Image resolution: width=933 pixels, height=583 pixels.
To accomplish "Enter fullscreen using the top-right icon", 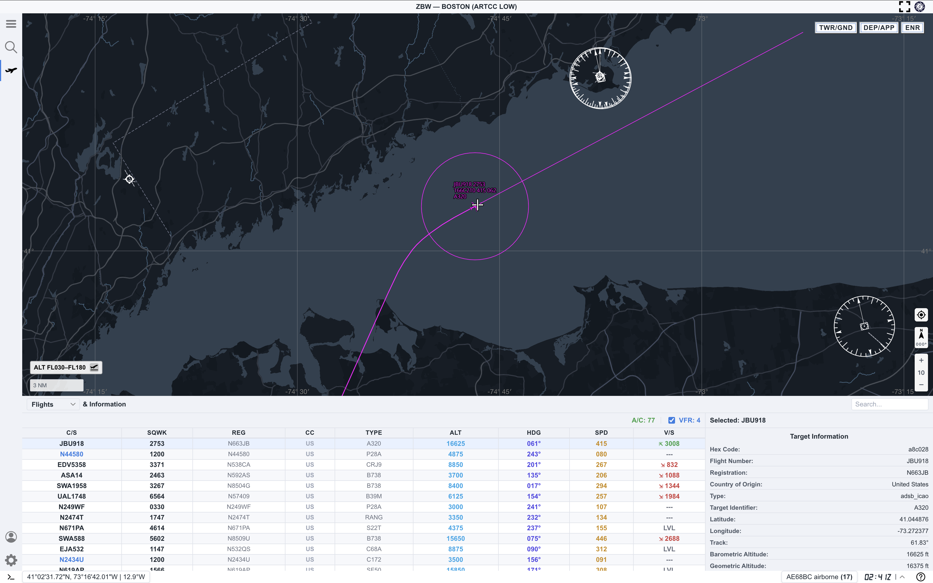I will pyautogui.click(x=904, y=7).
